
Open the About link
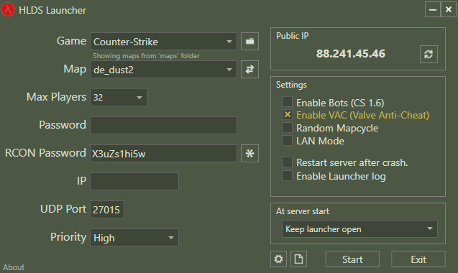[x=14, y=267]
